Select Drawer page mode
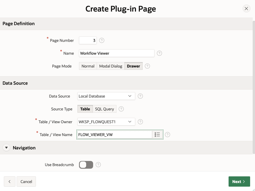Screen dimensions: 255x191 (133, 66)
